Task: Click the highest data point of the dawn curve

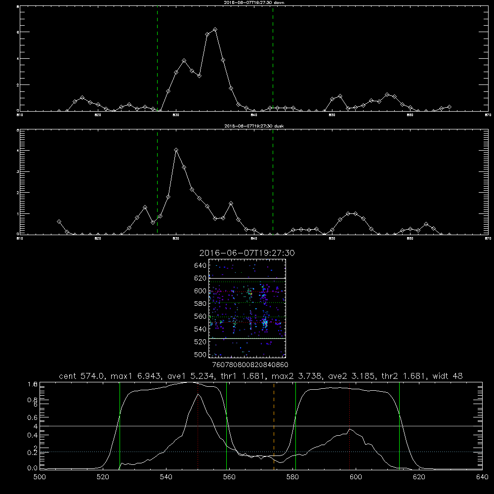Action: click(x=215, y=29)
